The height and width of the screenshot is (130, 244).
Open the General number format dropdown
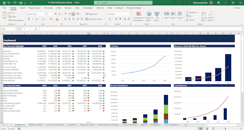[x=129, y=14]
